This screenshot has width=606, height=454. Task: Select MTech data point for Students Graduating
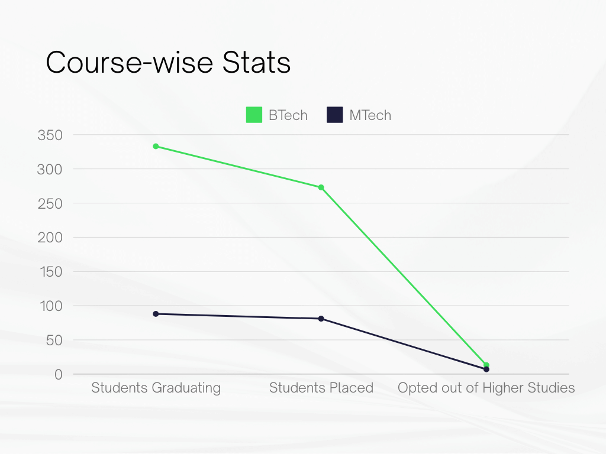(156, 314)
